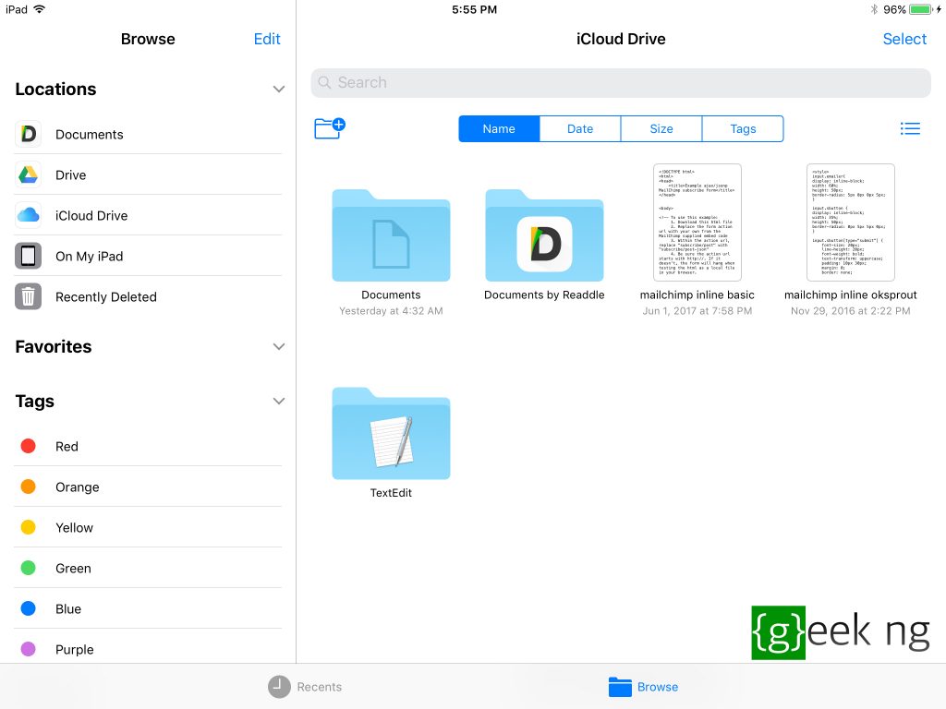946x709 pixels.
Task: Tap the 'Drive' location label
Action: pyautogui.click(x=70, y=175)
